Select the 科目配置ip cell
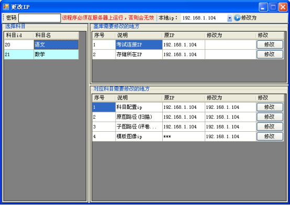 139,107
